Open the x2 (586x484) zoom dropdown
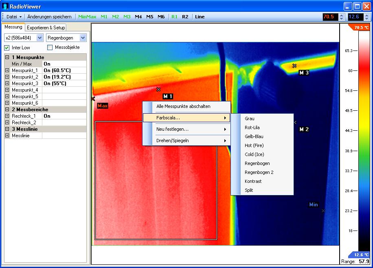Image resolution: width=373 pixels, height=268 pixels. click(39, 38)
